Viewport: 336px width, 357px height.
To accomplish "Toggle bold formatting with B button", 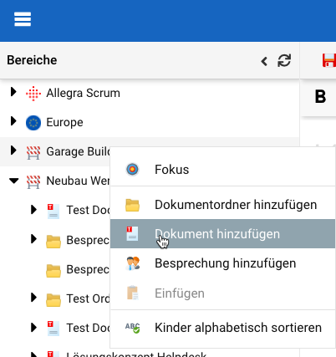I will click(320, 97).
